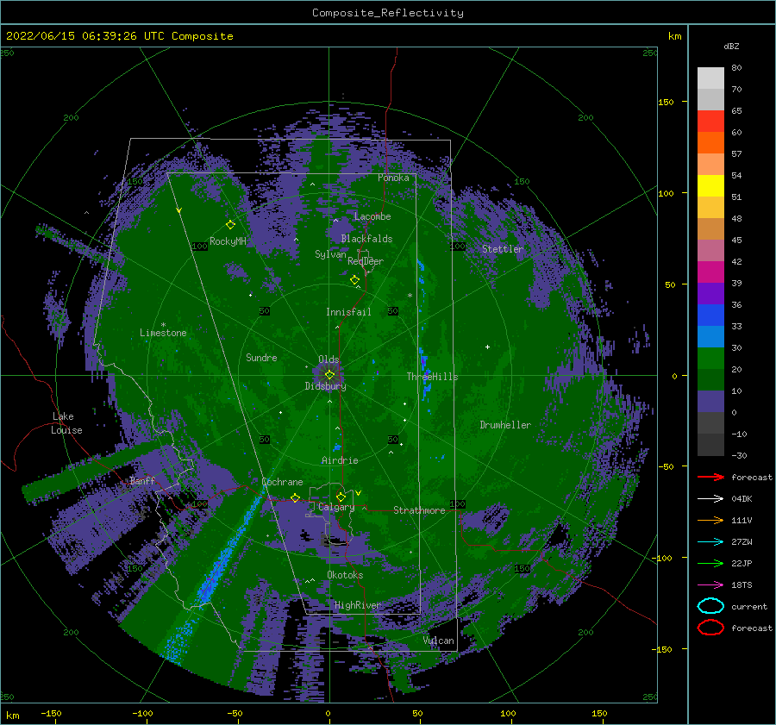Viewport: 776px width, 725px height.
Task: Click the yellow radar-site marker at Olds
Action: (x=329, y=375)
